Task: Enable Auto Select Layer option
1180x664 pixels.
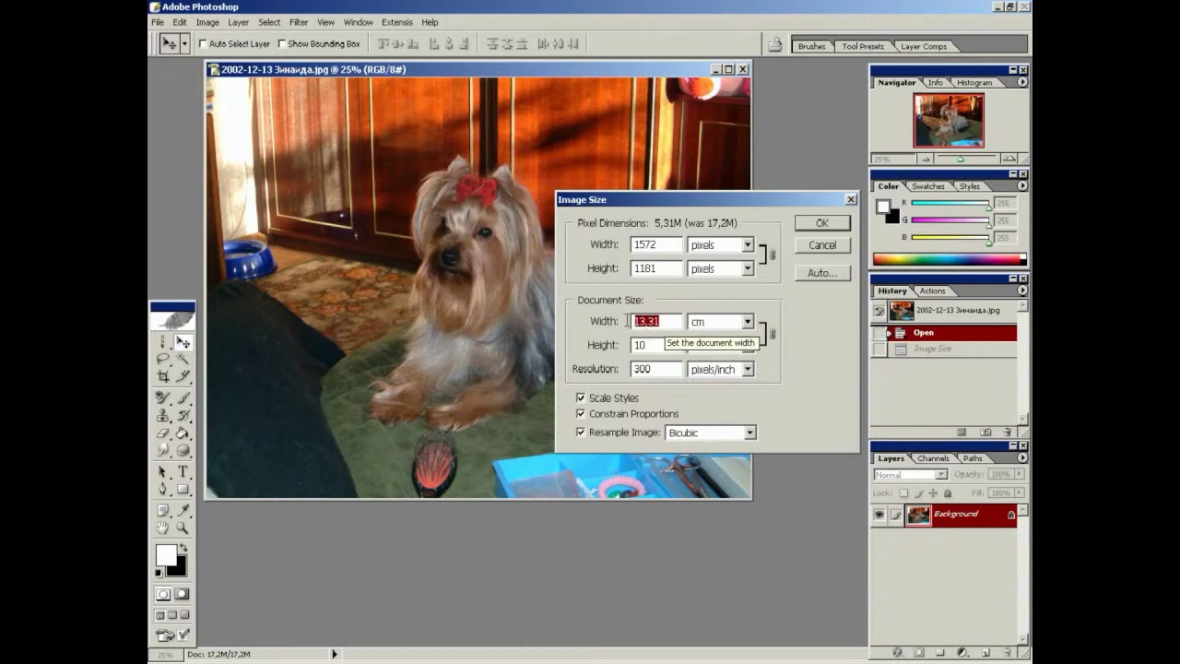Action: click(x=203, y=44)
